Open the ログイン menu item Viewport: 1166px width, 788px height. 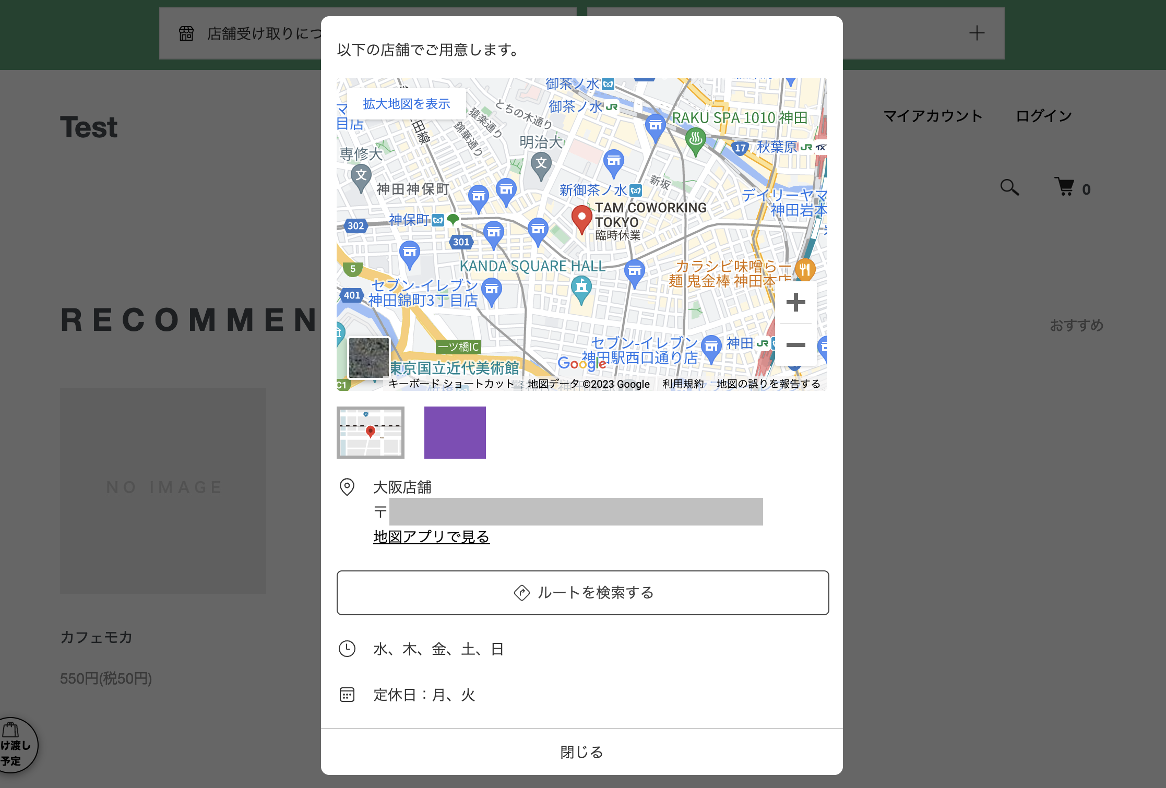pyautogui.click(x=1043, y=116)
